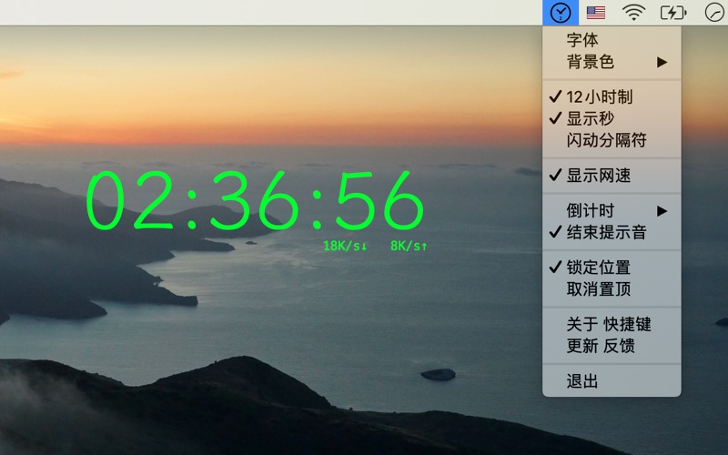728x455 pixels.
Task: Uncheck the 显示秒 option
Action: tap(612, 118)
